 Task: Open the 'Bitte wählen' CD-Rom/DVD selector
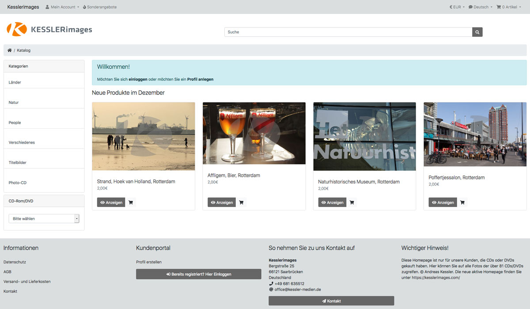coord(44,219)
